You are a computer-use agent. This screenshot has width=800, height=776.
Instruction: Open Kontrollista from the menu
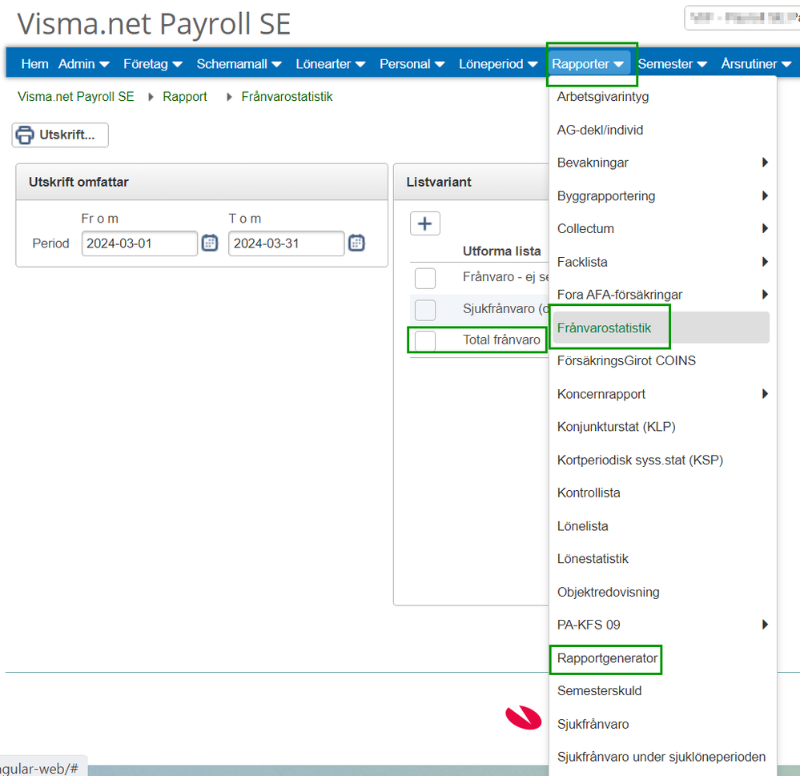coord(589,493)
